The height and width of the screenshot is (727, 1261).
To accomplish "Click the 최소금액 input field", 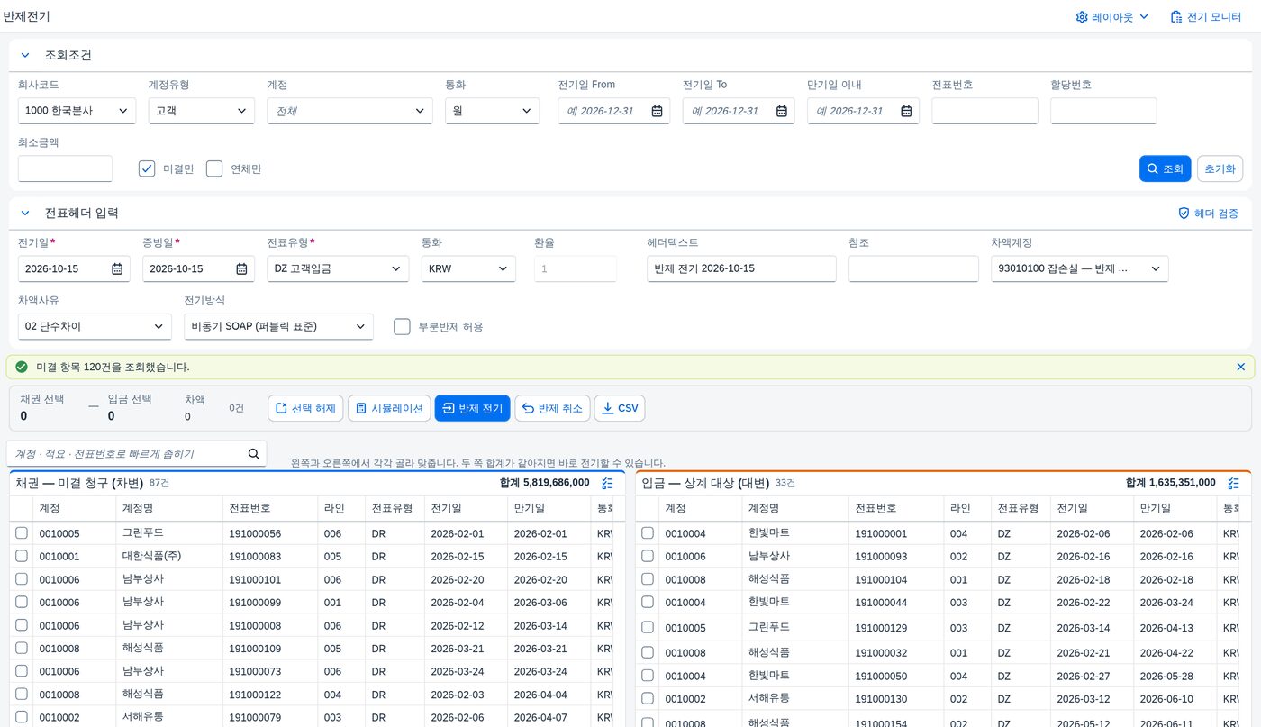I will pyautogui.click(x=65, y=168).
